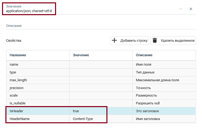Click the empty value cell for 'is_nullable'
Screen dimensions: 202x129
click(x=101, y=103)
